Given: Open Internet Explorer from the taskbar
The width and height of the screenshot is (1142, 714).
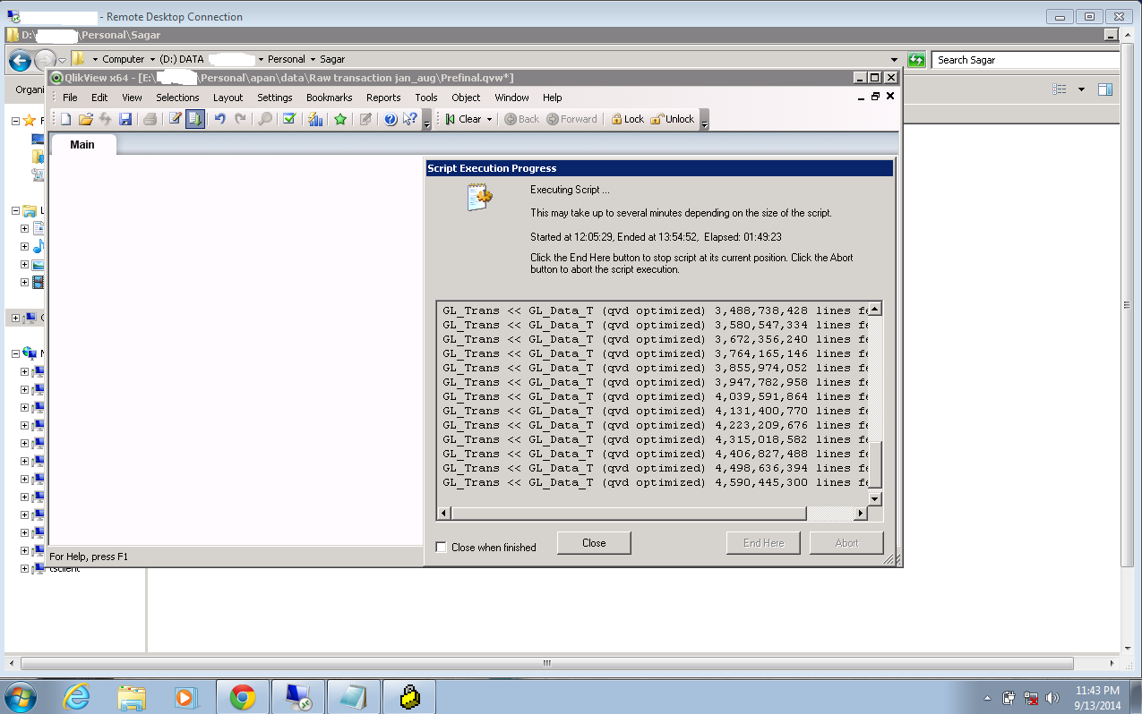Looking at the screenshot, I should tap(77, 696).
